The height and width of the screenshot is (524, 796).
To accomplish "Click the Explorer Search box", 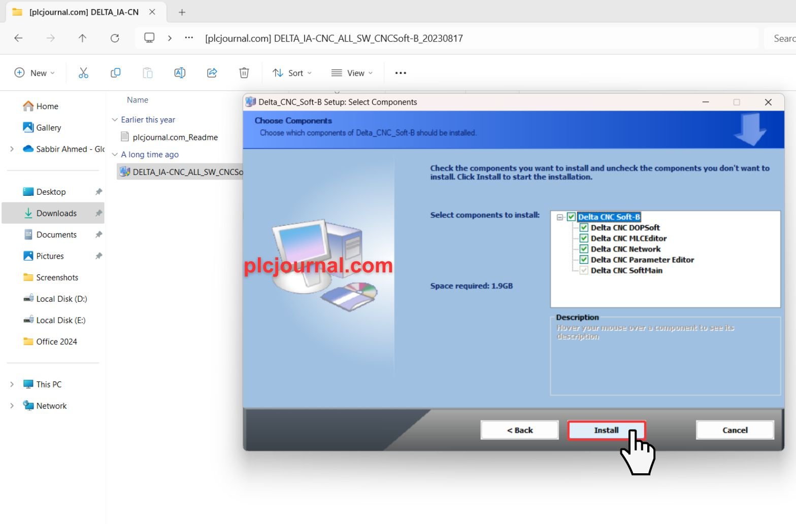I will coord(781,38).
